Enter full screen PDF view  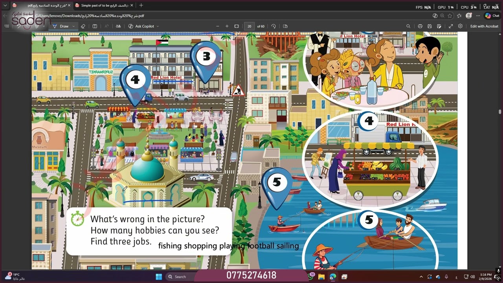pyautogui.click(x=451, y=26)
